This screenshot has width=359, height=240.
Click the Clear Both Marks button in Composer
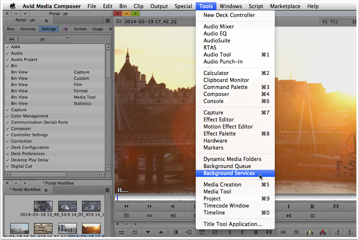click(336, 206)
